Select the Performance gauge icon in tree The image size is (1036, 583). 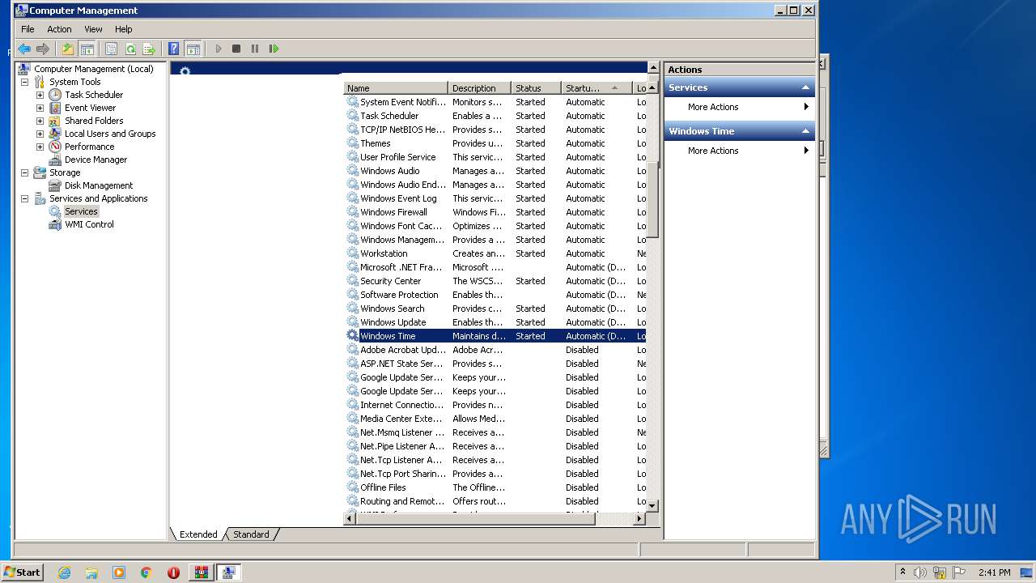[55, 147]
